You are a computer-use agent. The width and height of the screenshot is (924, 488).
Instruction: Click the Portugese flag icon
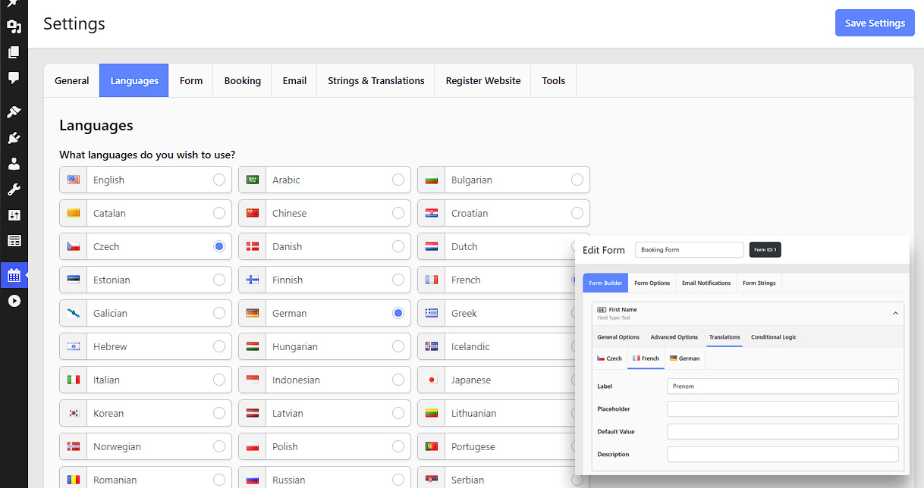click(432, 446)
